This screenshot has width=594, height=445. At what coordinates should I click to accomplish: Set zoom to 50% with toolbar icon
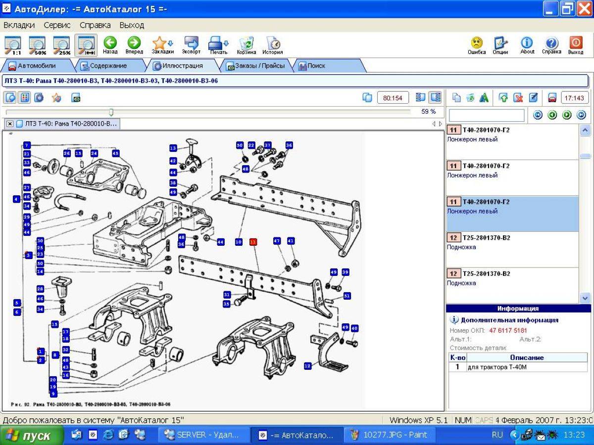point(37,45)
